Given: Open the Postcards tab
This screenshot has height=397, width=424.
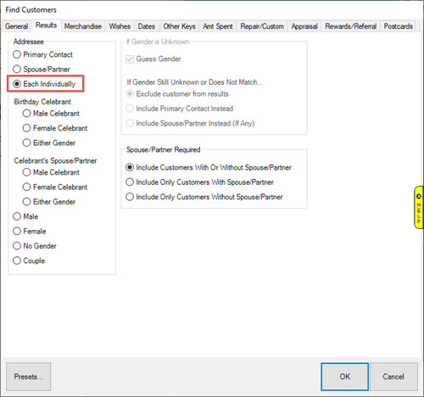Looking at the screenshot, I should [398, 26].
